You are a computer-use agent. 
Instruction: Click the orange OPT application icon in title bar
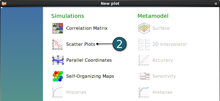click(x=4, y=4)
